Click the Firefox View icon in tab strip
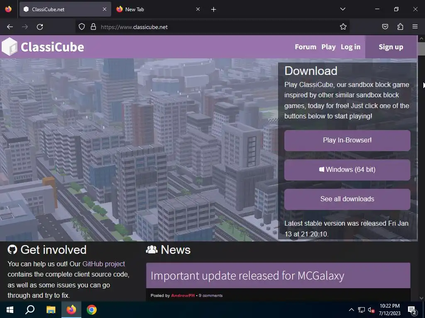The width and height of the screenshot is (425, 318). pos(8,9)
